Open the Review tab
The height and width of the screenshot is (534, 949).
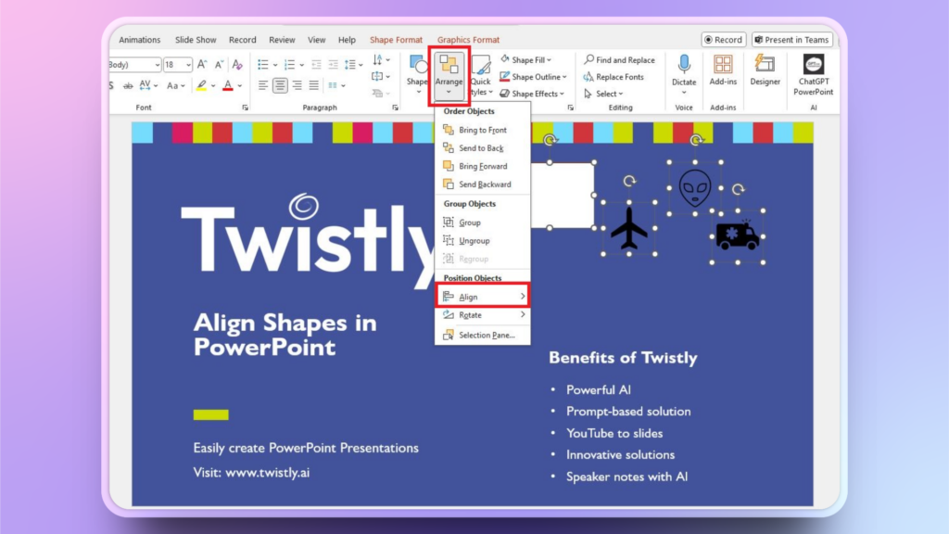click(282, 40)
